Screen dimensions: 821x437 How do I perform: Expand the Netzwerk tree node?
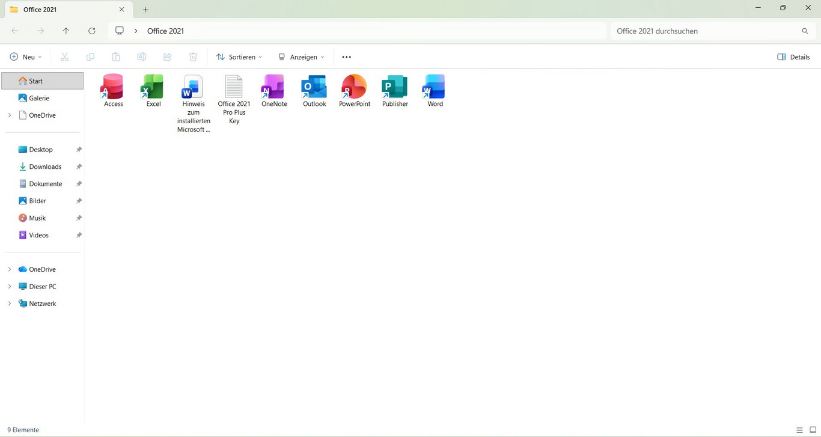(x=10, y=304)
